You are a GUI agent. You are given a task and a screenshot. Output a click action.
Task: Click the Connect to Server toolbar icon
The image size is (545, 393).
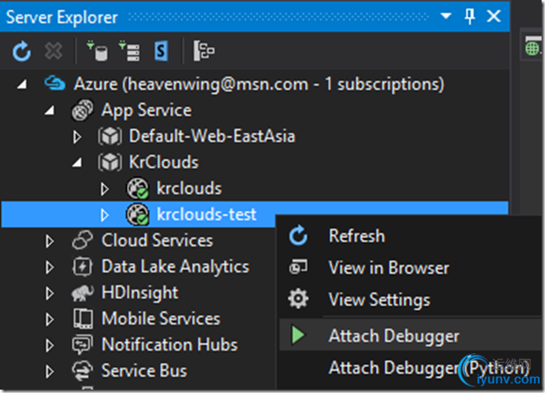tap(129, 51)
